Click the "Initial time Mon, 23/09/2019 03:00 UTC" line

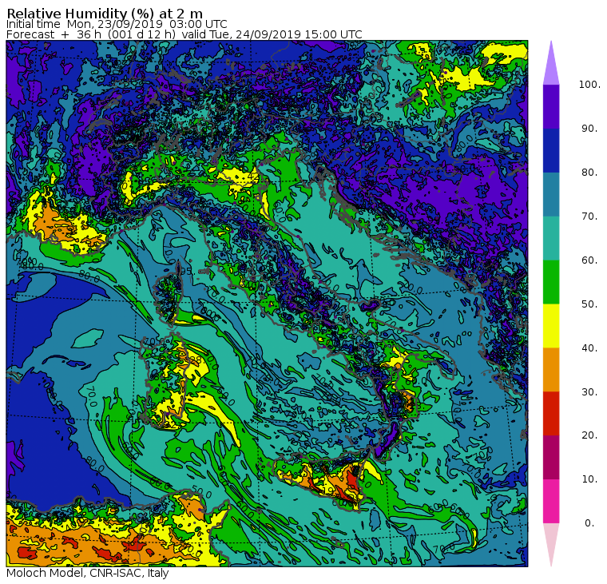[x=117, y=24]
